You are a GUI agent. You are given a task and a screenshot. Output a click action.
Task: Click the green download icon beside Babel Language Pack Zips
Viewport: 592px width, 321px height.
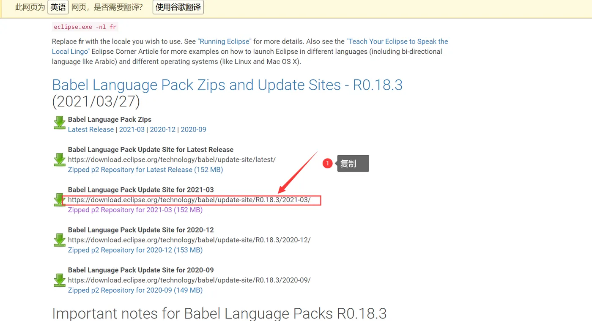[x=60, y=123]
